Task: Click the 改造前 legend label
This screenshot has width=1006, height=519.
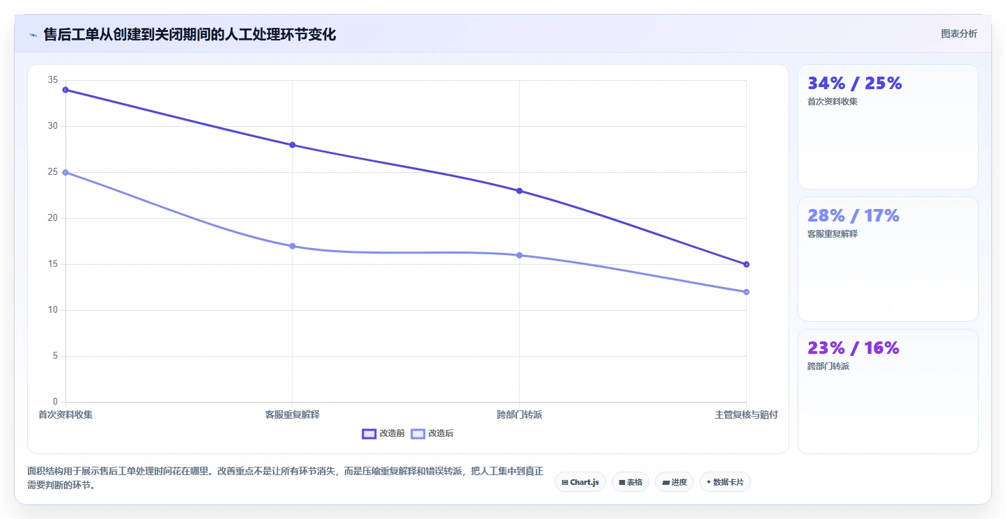Action: [392, 433]
